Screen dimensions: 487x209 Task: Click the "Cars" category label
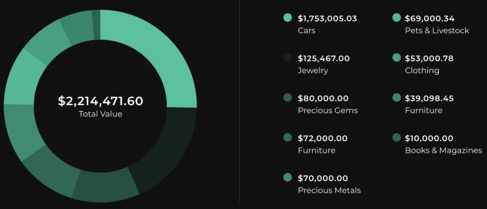coord(306,30)
